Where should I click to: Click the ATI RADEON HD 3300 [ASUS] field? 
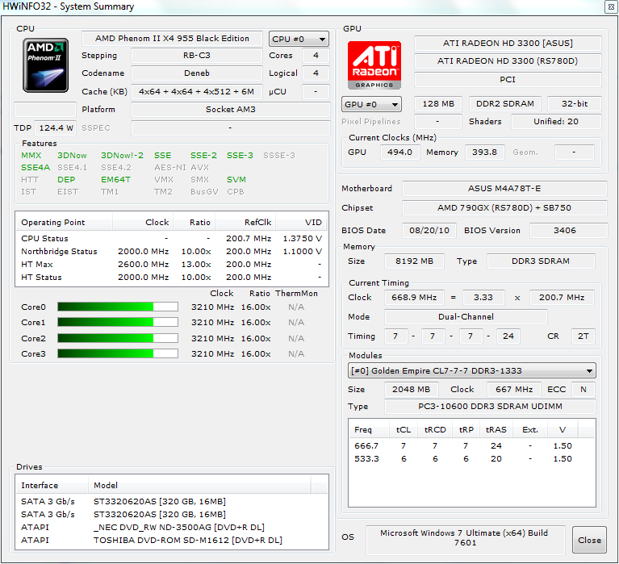click(508, 43)
